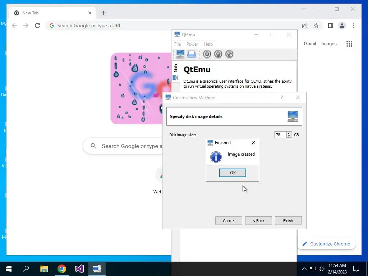Open network status tray icon
The width and height of the screenshot is (368, 276).
(x=313, y=269)
